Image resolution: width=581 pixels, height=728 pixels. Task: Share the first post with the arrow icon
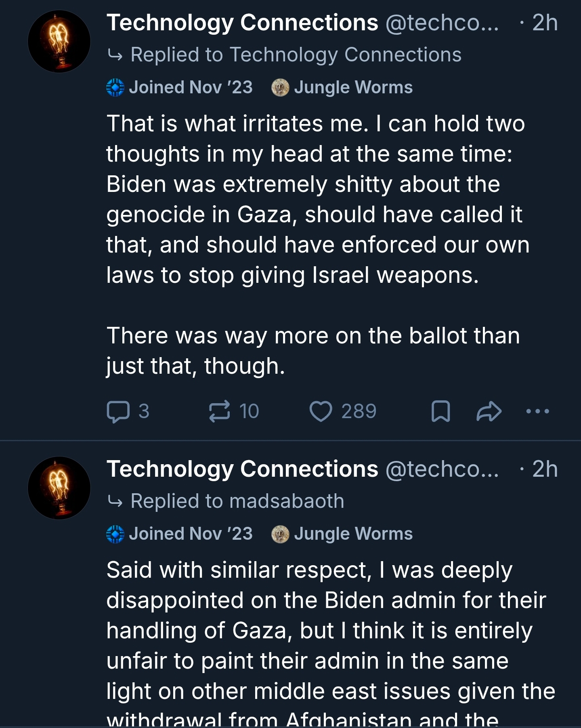[x=489, y=411]
